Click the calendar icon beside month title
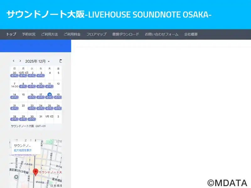This screenshot has width=251, height=188. [x=61, y=61]
